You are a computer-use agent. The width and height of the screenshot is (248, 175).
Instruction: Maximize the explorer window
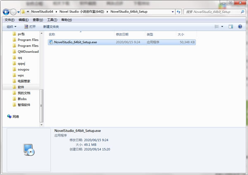point(231,3)
